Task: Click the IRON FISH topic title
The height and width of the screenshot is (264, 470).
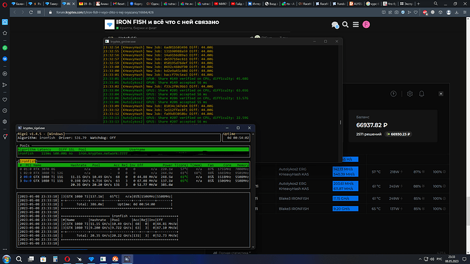Action: pyautogui.click(x=168, y=22)
